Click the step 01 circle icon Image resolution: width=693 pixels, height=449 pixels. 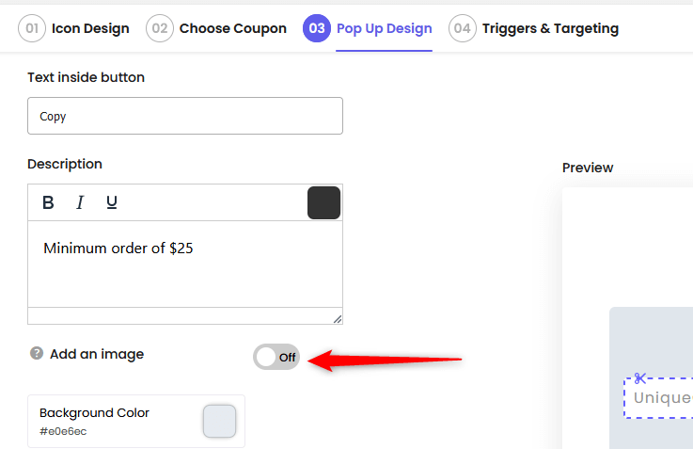click(32, 28)
